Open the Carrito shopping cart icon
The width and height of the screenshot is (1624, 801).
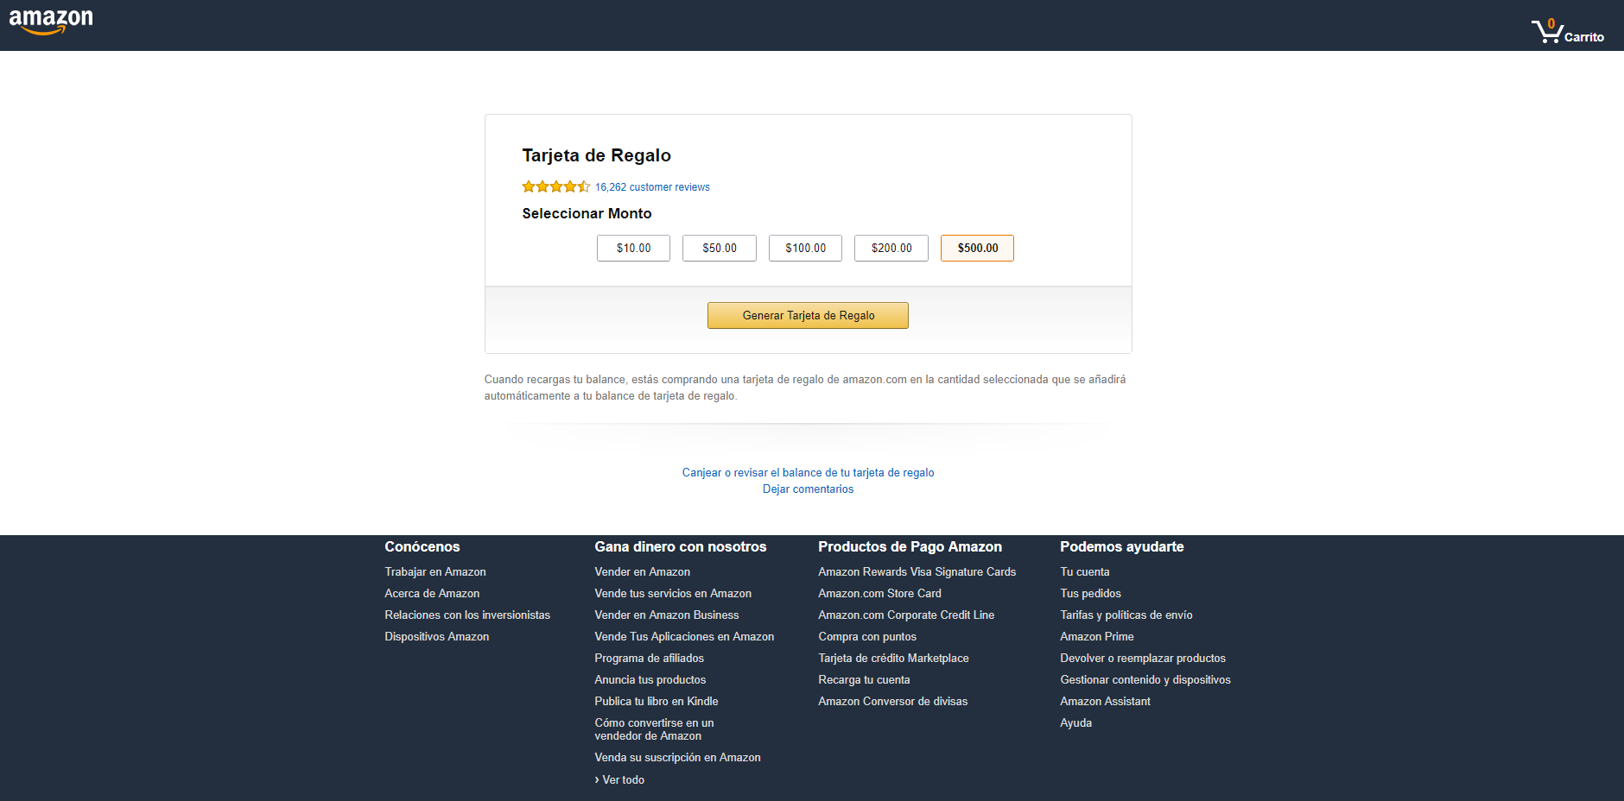1567,31
